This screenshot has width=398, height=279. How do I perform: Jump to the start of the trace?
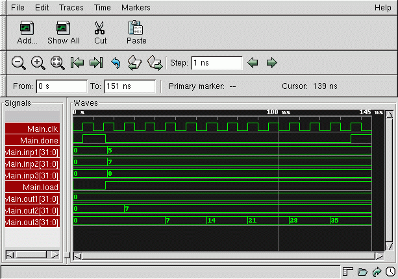pos(77,62)
